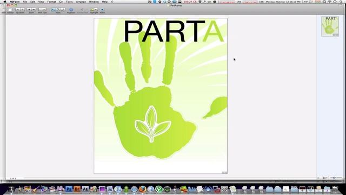
Task: Open Photoshop from the Dock
Action: 69,189
